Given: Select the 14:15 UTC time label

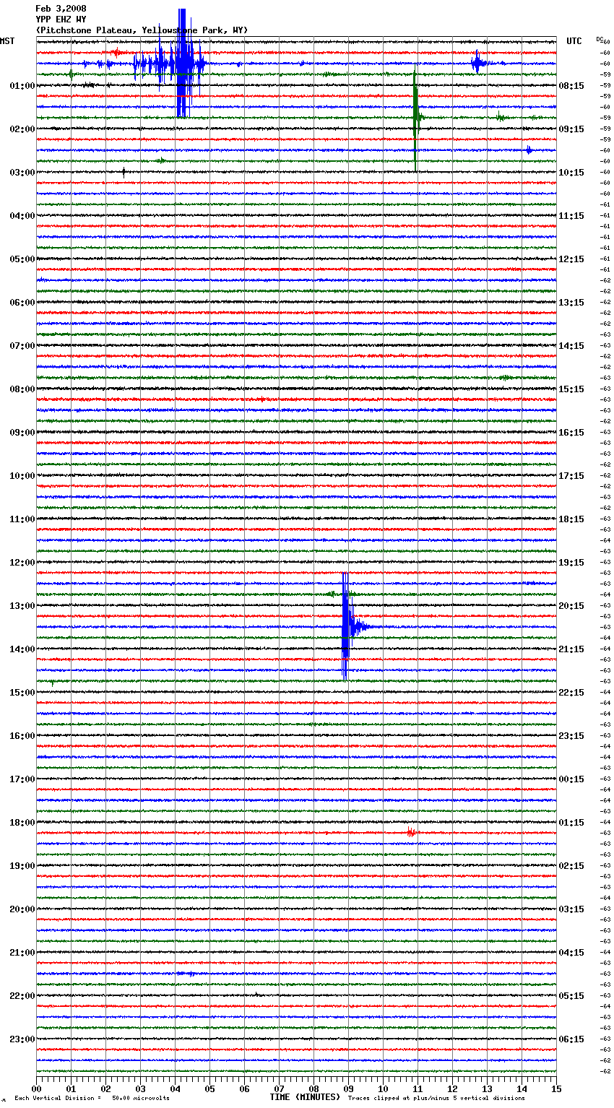Looking at the screenshot, I should 571,346.
